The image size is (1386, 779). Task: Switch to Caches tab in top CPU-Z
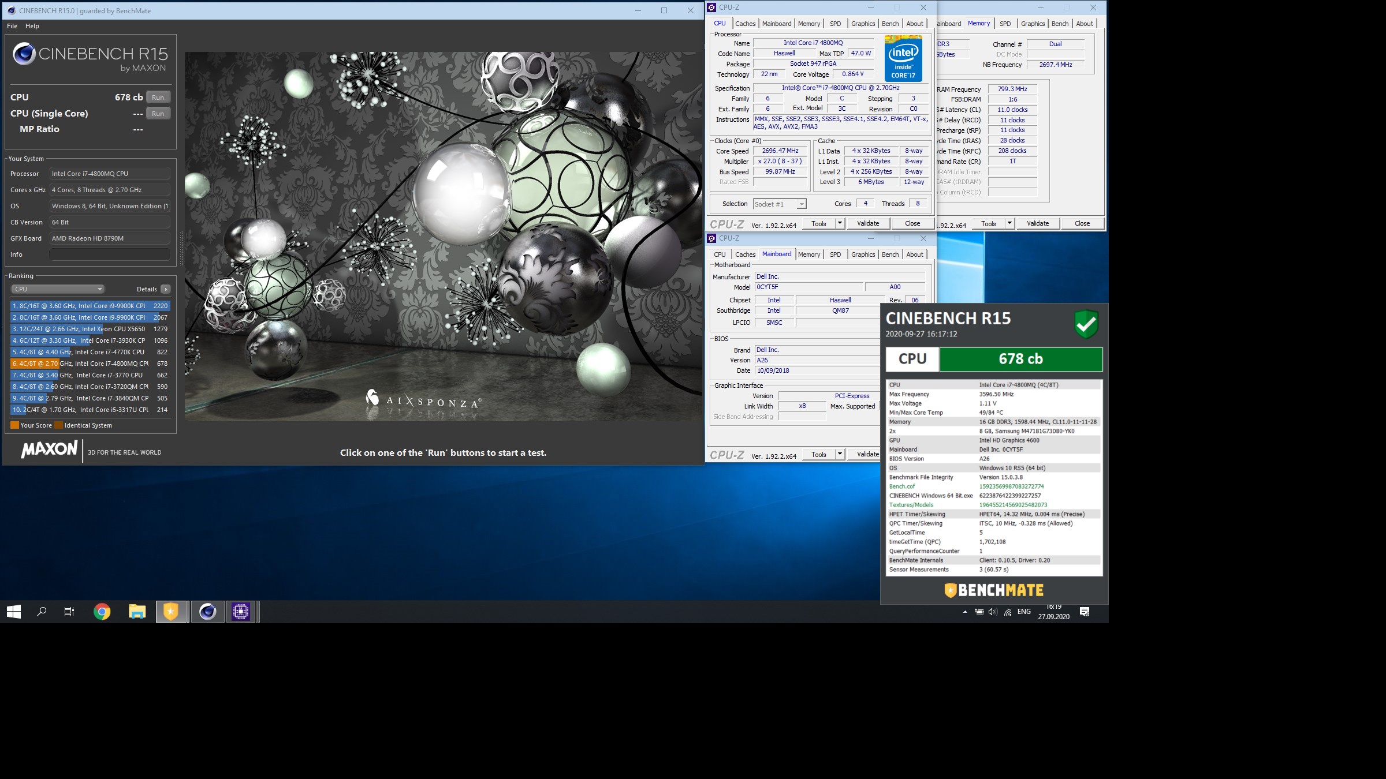coord(745,24)
